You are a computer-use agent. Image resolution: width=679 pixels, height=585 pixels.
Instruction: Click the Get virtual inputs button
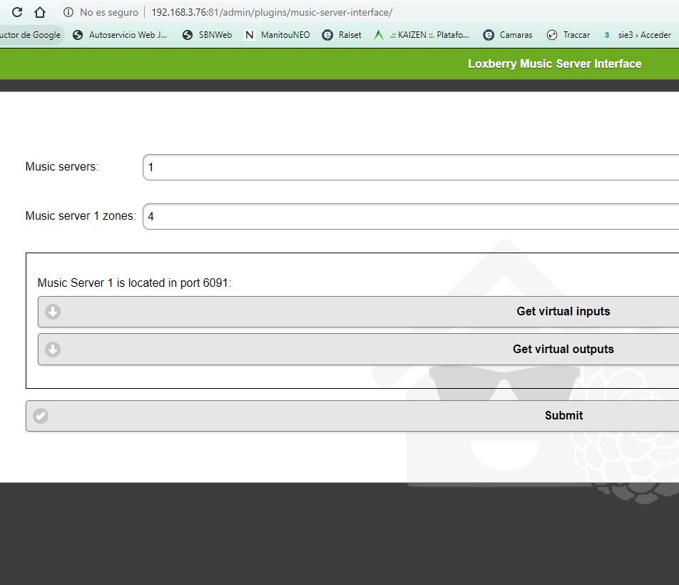[x=359, y=312]
